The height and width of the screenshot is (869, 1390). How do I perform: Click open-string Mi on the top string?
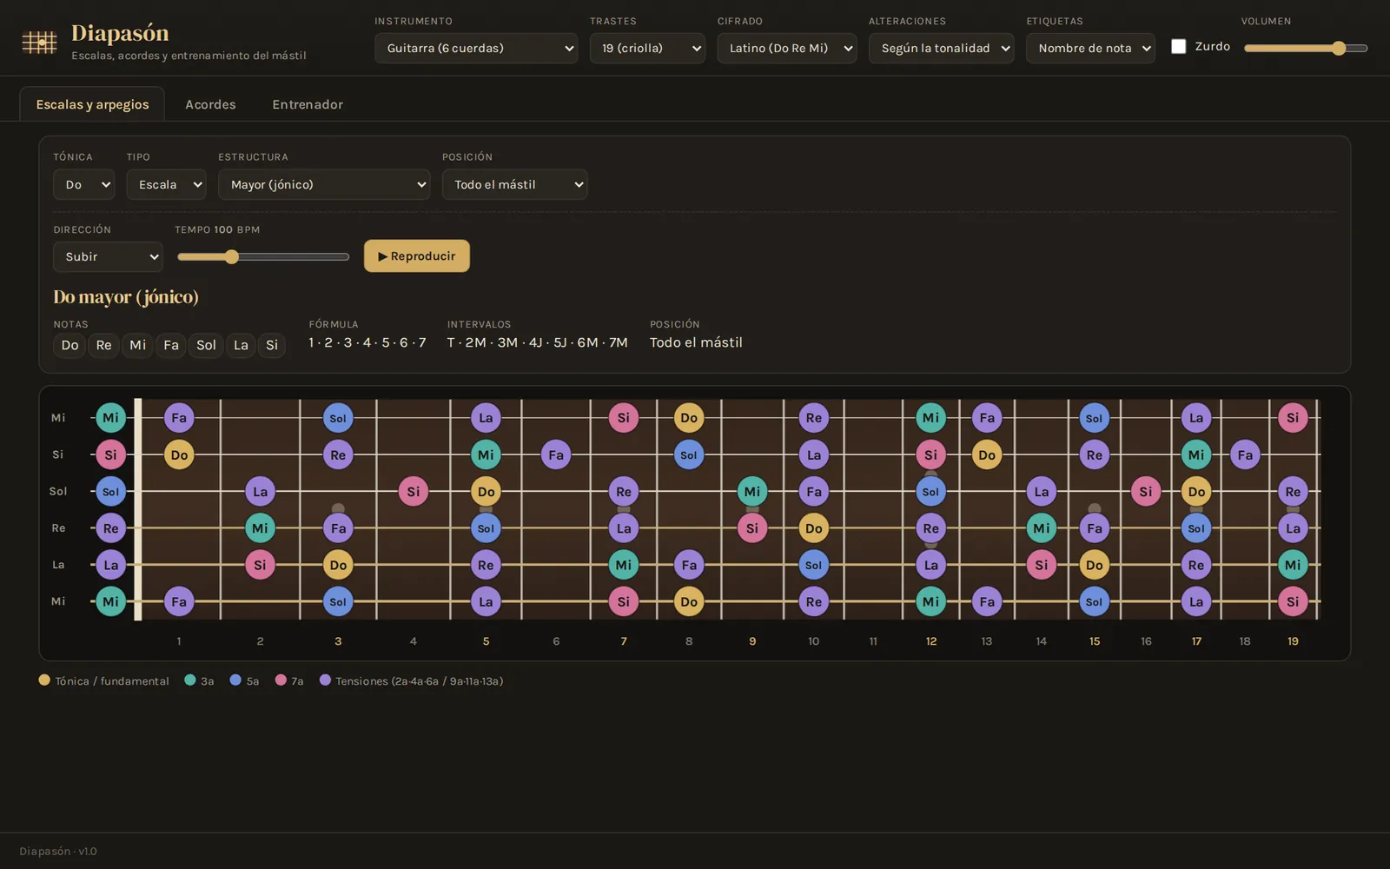pos(110,418)
